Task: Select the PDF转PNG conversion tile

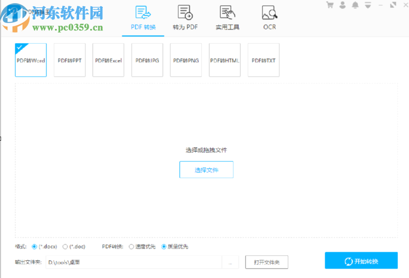Action: tap(186, 60)
